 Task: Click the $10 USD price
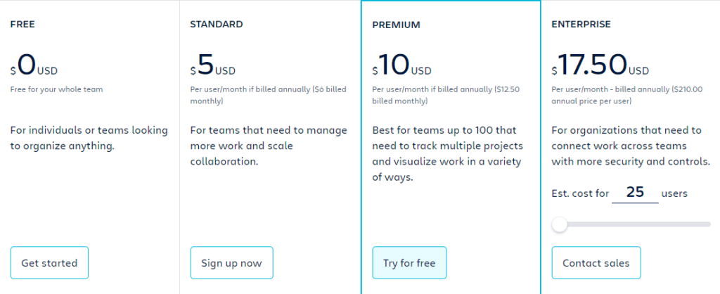click(x=401, y=65)
